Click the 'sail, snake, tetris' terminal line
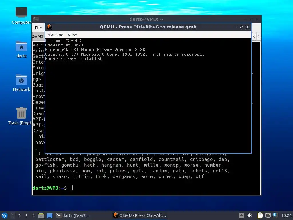 [120, 176]
